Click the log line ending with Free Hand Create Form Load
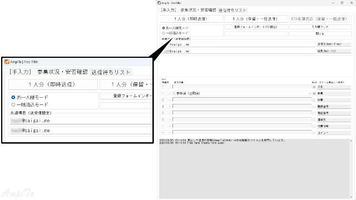This screenshot has height=200, width=356. [x=192, y=143]
